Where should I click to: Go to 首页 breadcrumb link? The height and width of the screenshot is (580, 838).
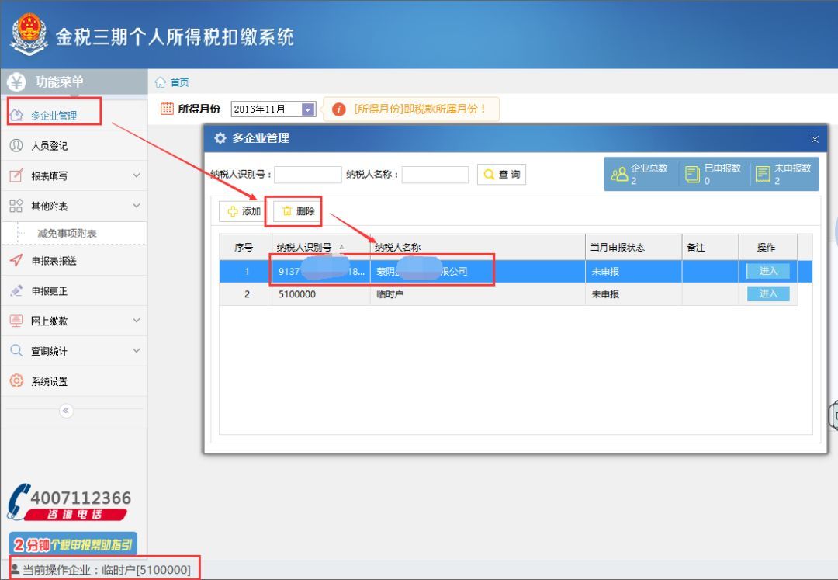pyautogui.click(x=179, y=82)
